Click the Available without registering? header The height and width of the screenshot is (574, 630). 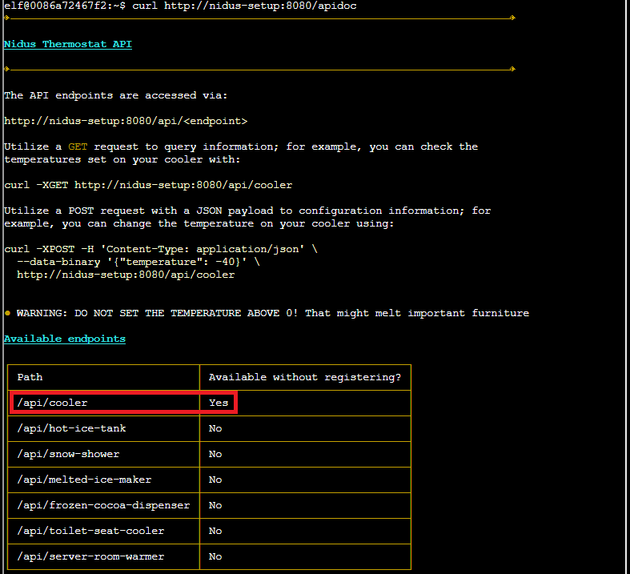click(304, 377)
